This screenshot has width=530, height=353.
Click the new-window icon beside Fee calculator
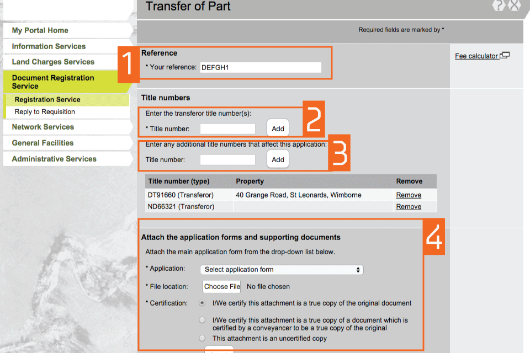click(505, 56)
